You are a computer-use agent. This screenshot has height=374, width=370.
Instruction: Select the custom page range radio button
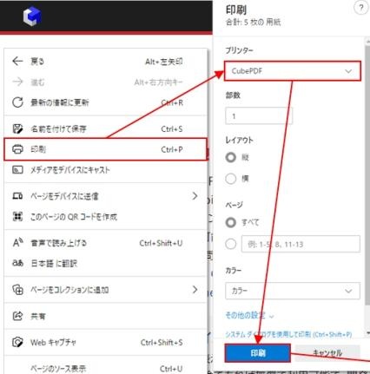pos(230,244)
